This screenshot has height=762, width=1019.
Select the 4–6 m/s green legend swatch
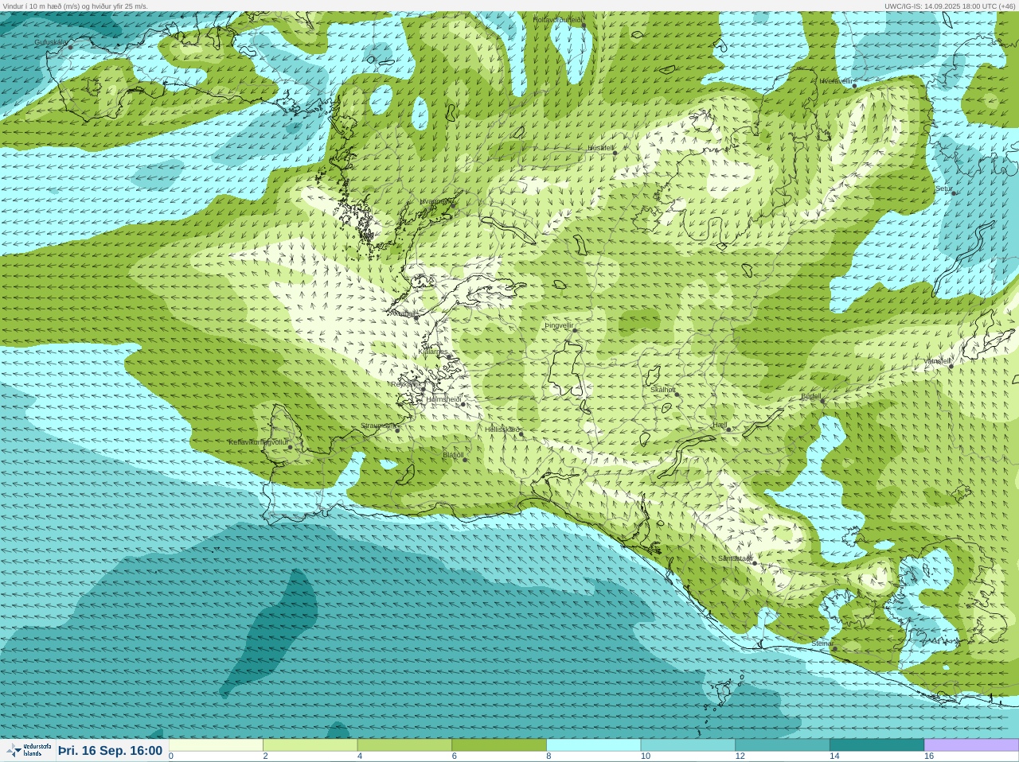click(x=404, y=745)
